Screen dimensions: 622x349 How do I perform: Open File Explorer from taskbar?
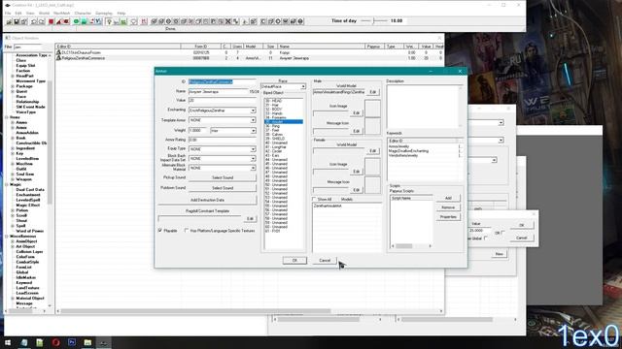tap(87, 342)
